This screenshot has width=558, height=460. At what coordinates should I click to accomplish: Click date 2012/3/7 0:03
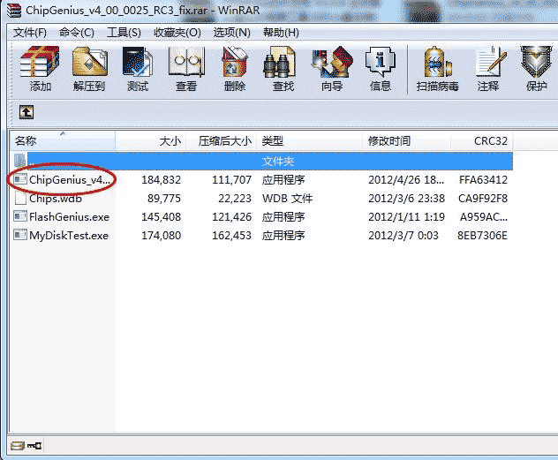point(403,235)
